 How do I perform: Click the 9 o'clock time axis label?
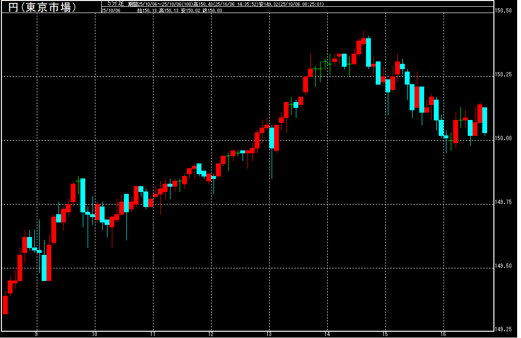[x=36, y=334]
